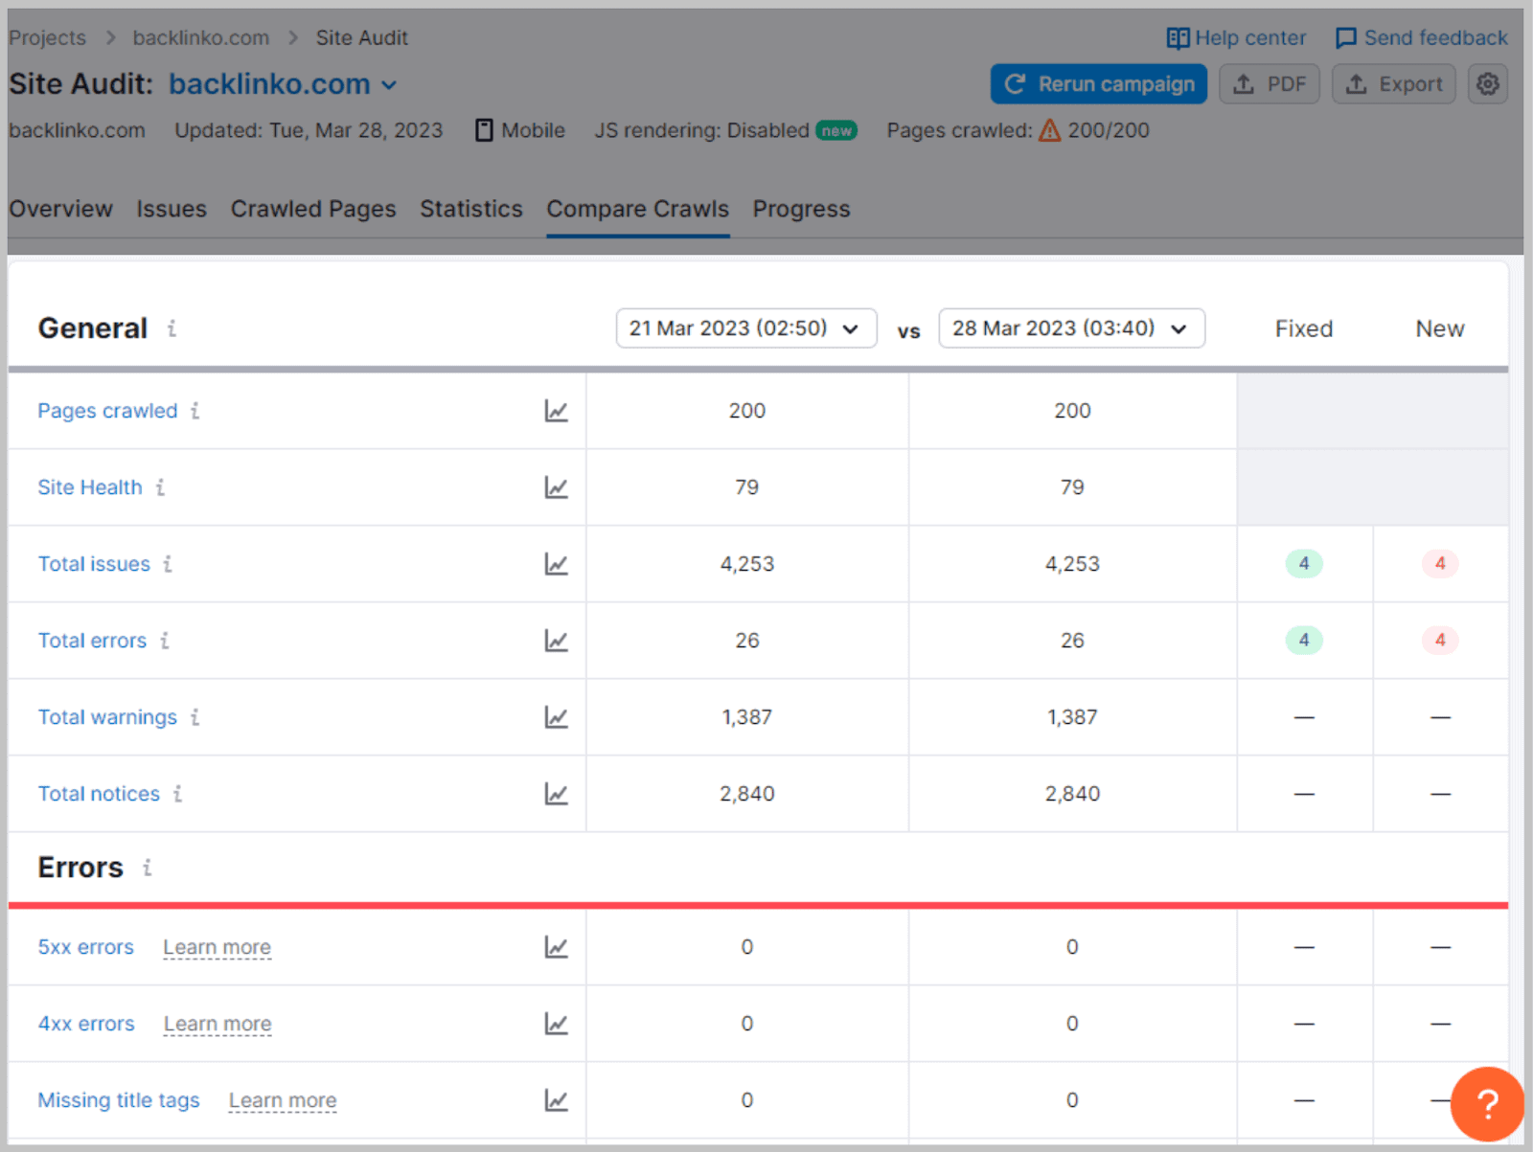Click the pages crawled warning triangle
This screenshot has width=1533, height=1152.
coord(1050,130)
